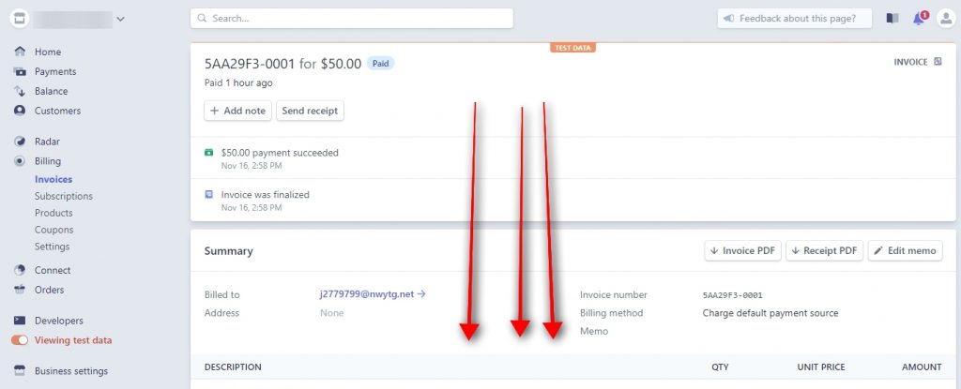Screen dimensions: 961x389
Task: Open Payments via its card icon
Action: 20,71
